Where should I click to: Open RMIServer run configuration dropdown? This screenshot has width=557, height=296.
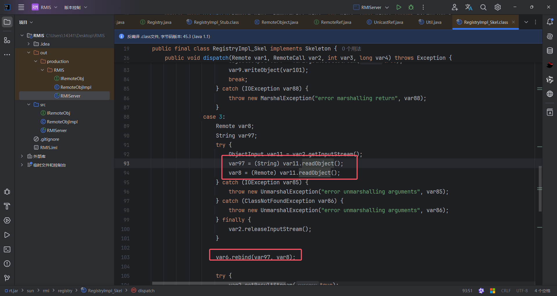[x=371, y=7]
